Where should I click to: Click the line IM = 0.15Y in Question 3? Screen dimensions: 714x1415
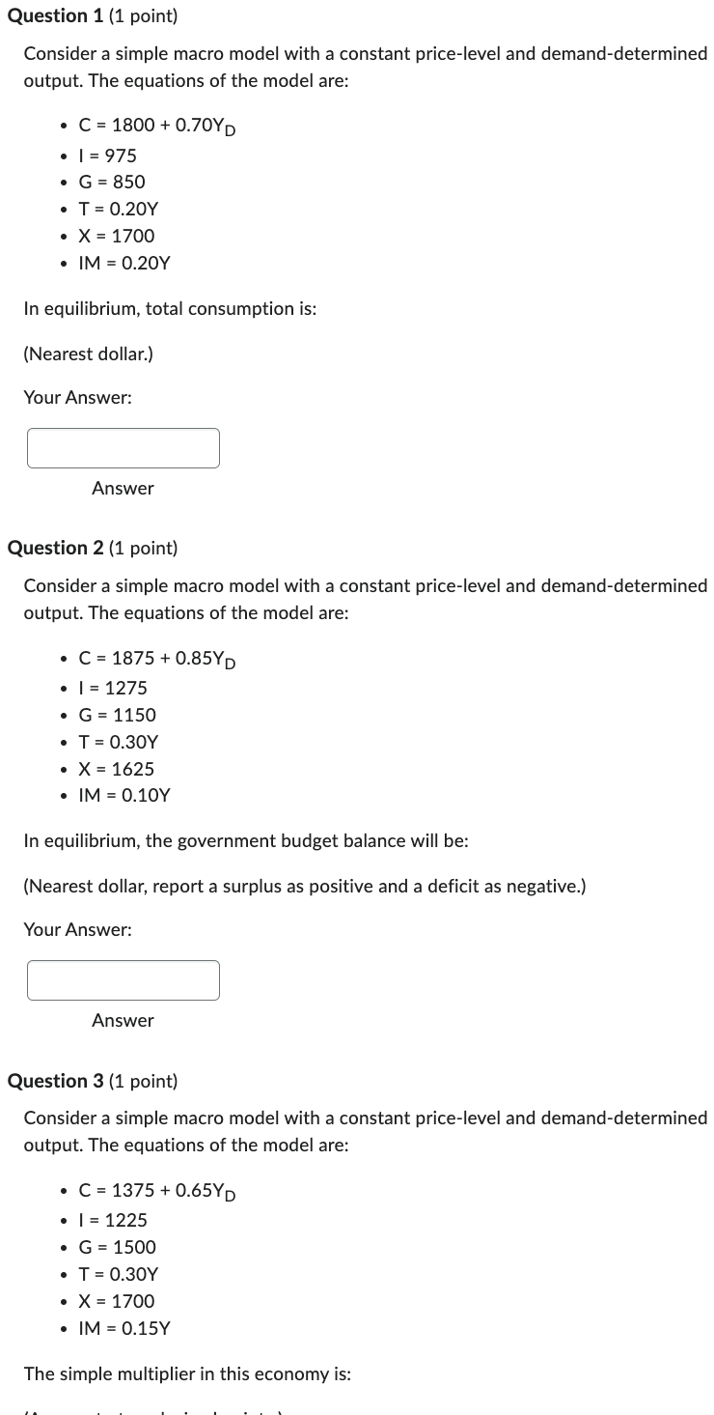click(124, 1328)
